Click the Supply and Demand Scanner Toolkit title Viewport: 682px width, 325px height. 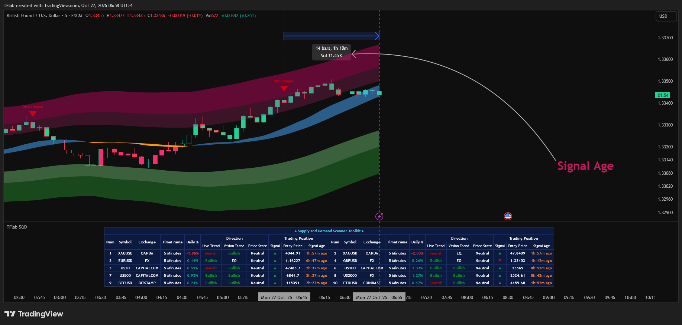(x=329, y=231)
